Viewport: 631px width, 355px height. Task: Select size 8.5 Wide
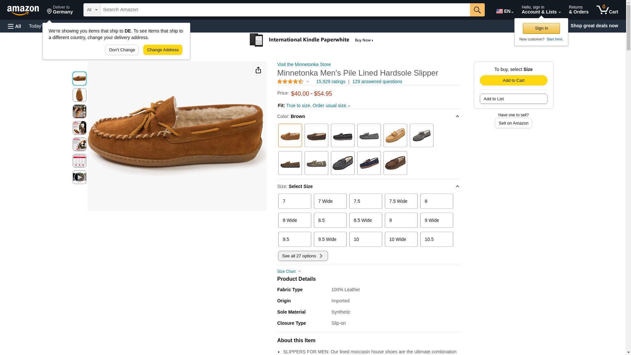365,220
